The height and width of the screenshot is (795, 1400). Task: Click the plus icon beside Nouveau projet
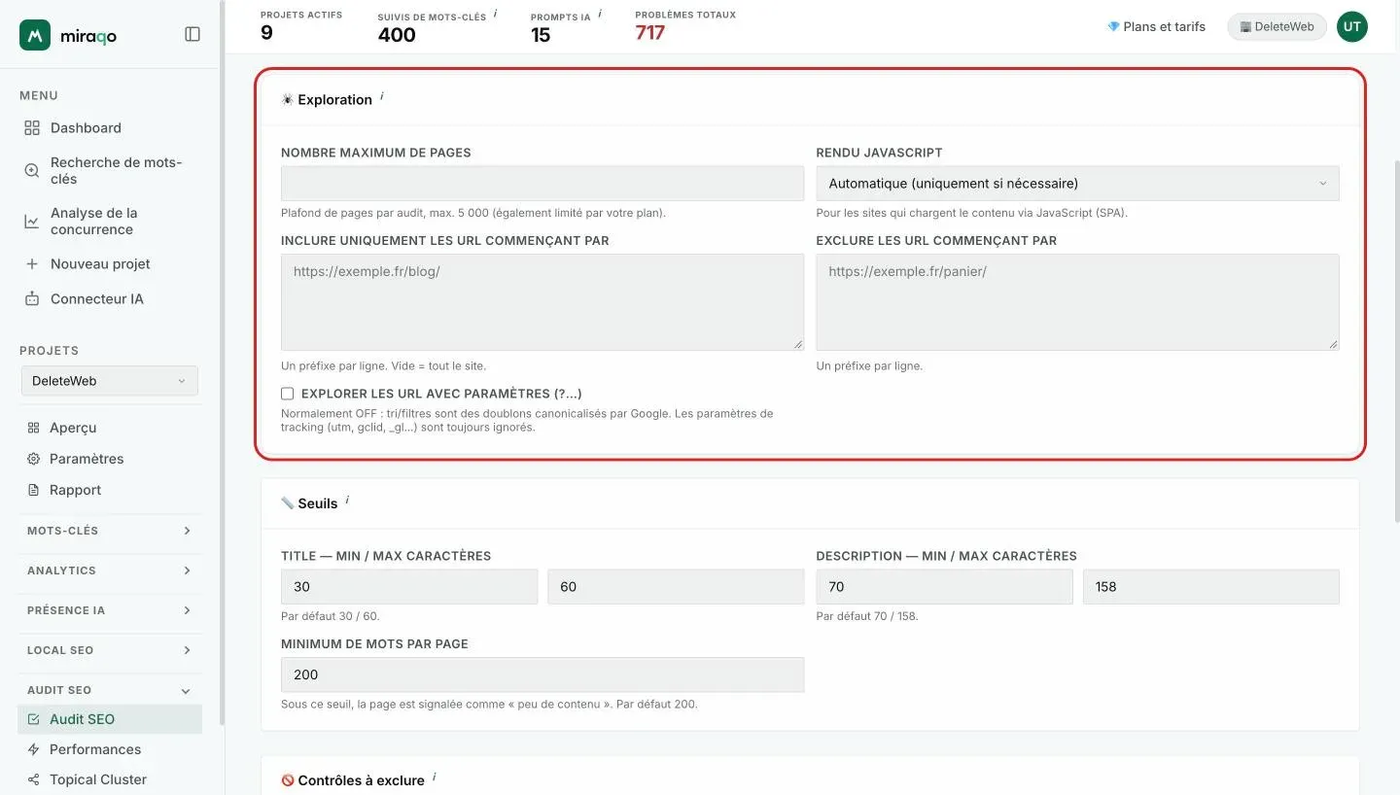[32, 263]
